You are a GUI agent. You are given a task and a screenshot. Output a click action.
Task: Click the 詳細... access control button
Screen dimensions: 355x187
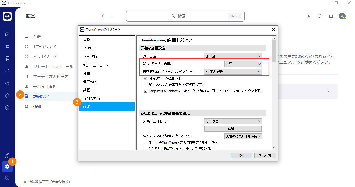[233, 129]
